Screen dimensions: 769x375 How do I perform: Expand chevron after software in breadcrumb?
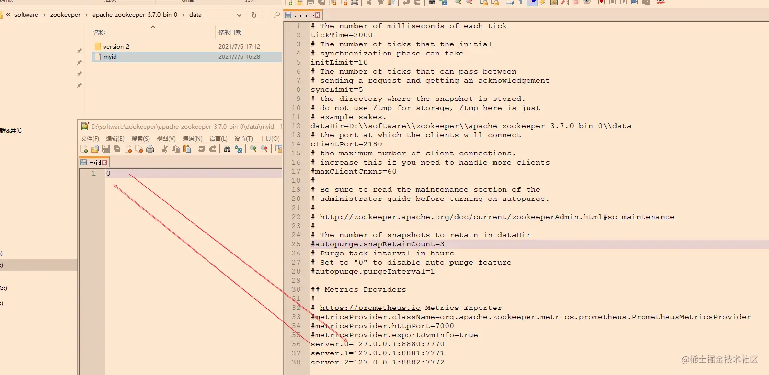(44, 15)
